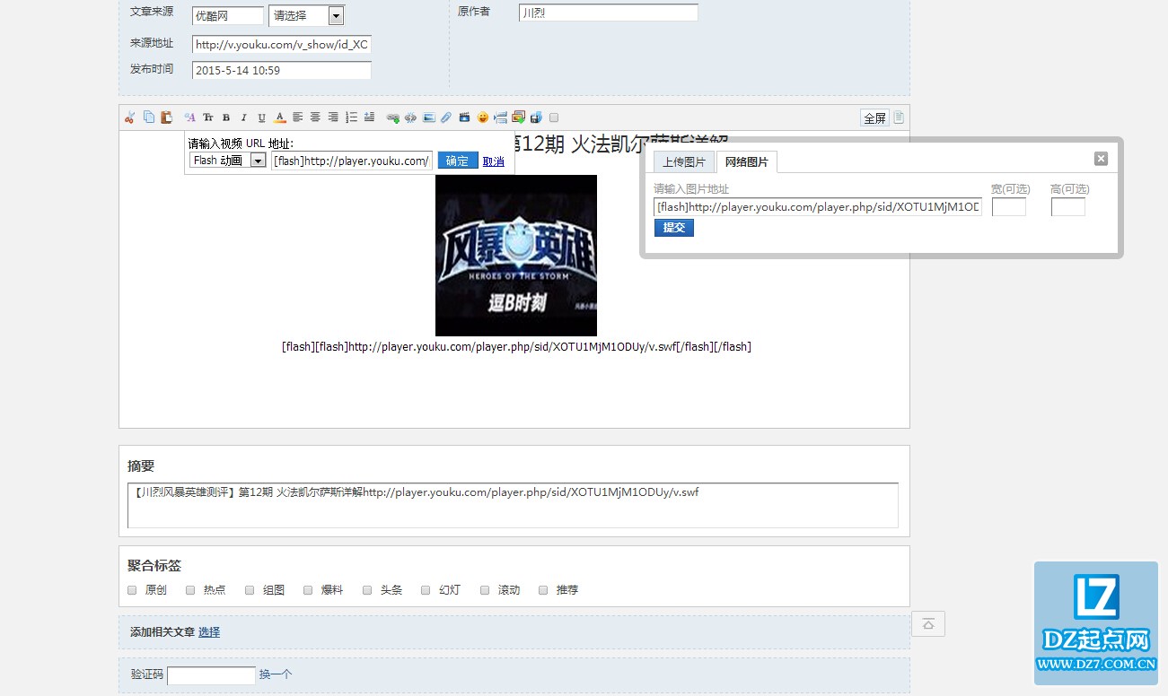The image size is (1168, 696).
Task: Click the 提交 submit button
Action: (674, 228)
